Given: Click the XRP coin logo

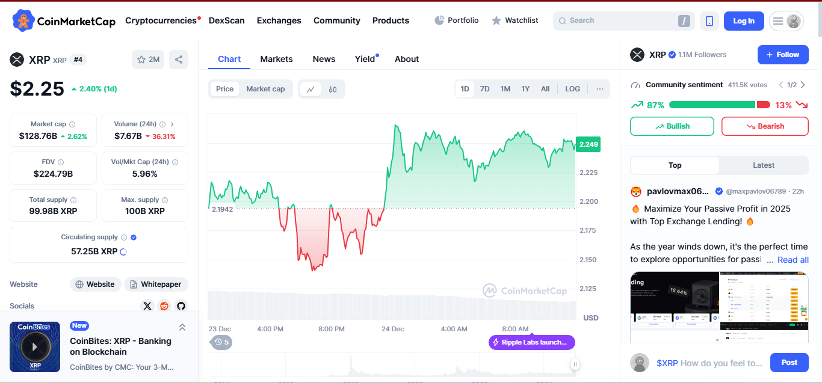Looking at the screenshot, I should [x=17, y=60].
